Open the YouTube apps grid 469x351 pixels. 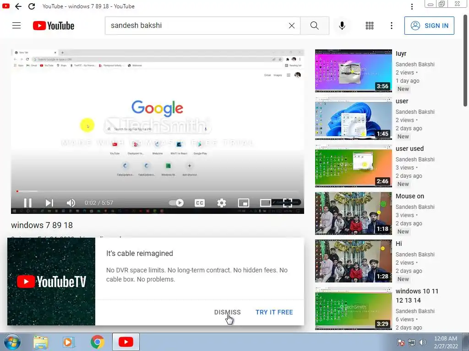point(370,26)
